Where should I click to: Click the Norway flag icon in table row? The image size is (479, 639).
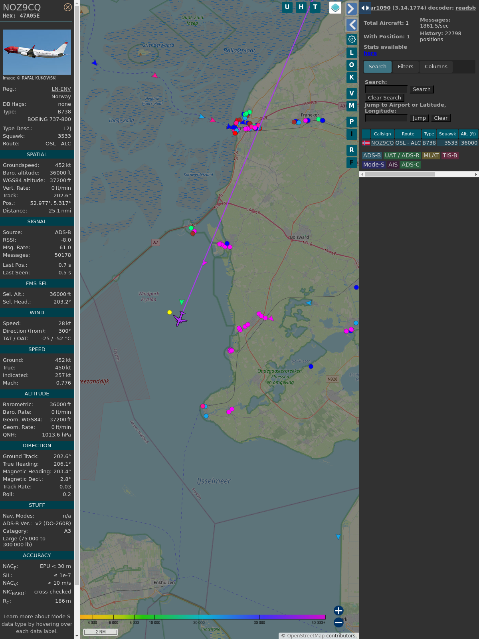tap(366, 143)
